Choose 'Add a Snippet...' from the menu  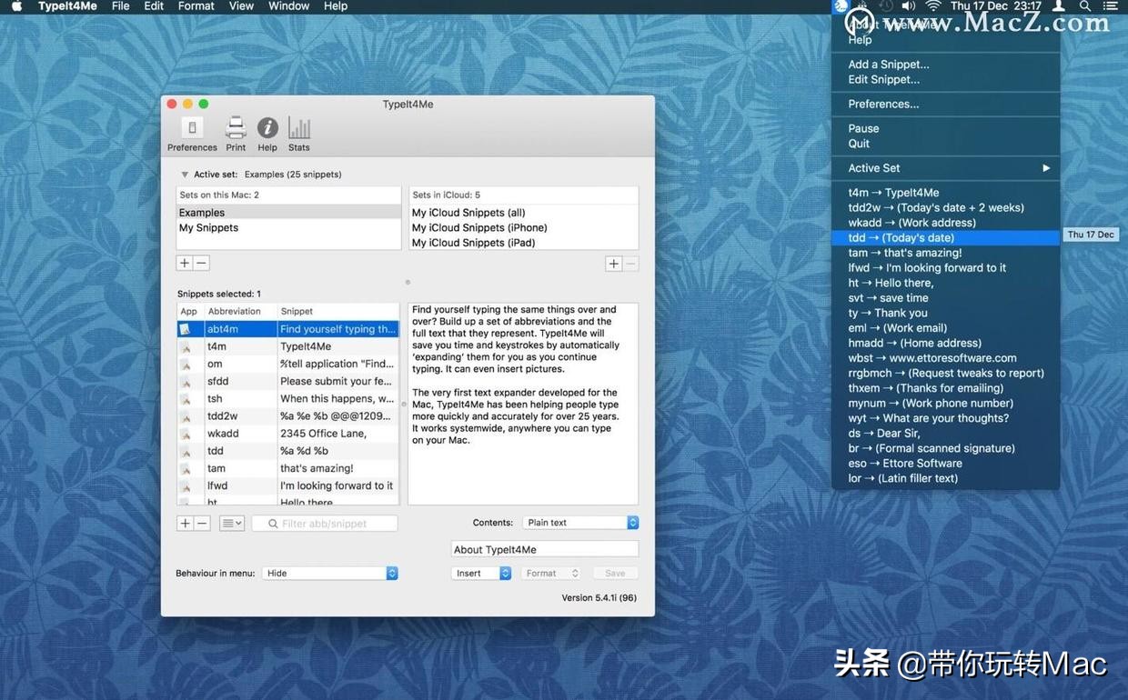(x=888, y=64)
